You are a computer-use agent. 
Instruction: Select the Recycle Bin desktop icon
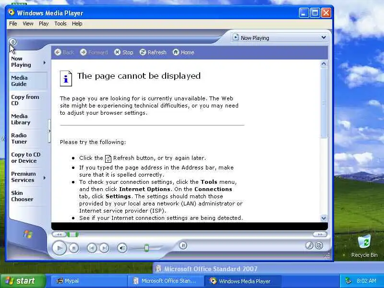click(x=364, y=246)
